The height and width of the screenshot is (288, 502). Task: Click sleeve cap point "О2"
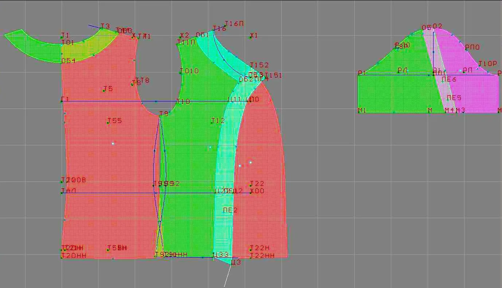pos(437,26)
